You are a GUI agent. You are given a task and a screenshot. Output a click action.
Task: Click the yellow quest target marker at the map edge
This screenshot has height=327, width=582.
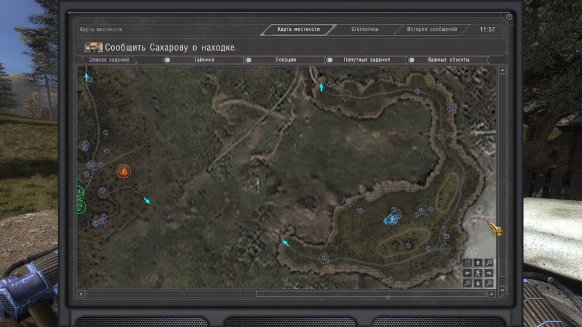pyautogui.click(x=495, y=228)
